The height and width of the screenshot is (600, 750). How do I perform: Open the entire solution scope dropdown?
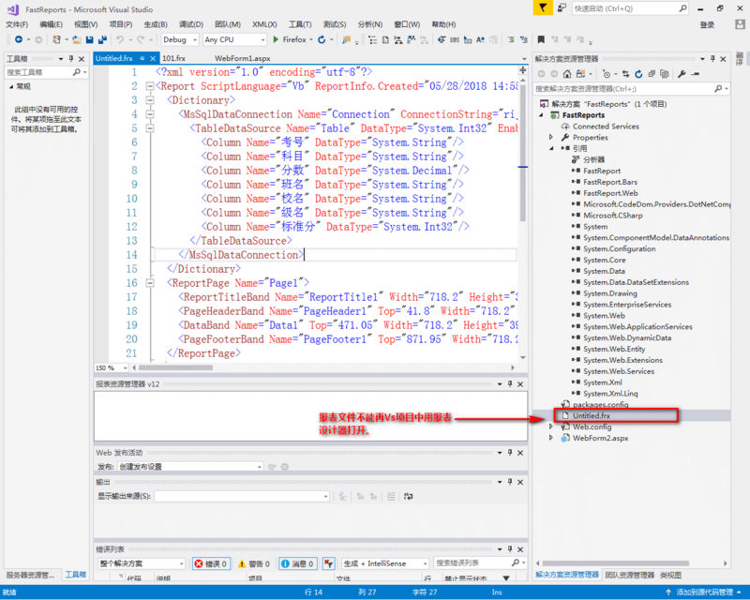tap(142, 563)
